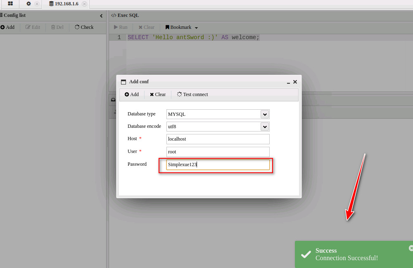Close the settings gear tab
Image resolution: width=413 pixels, height=268 pixels.
click(x=37, y=4)
